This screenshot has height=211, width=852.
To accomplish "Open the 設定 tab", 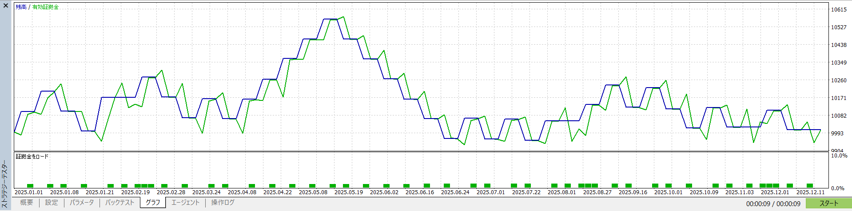I will coord(52,203).
